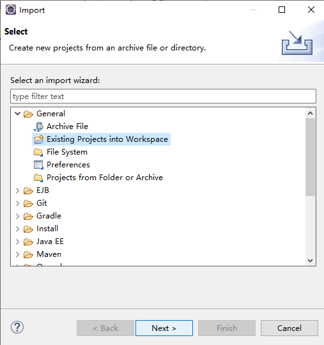Expand the Maven category

[x=18, y=254]
